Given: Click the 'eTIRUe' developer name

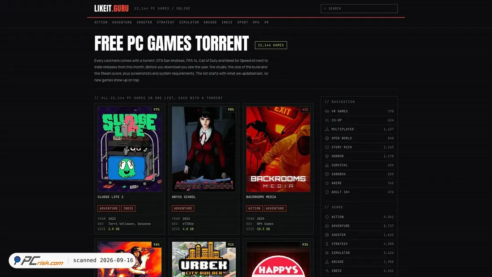Looking at the screenshot, I should (188, 224).
